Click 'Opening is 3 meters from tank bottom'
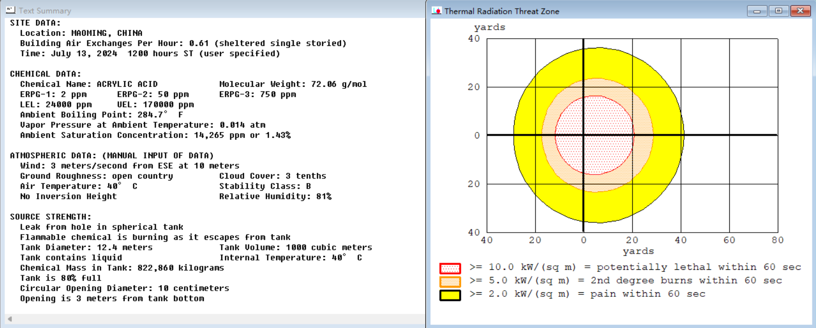Image resolution: width=816 pixels, height=328 pixels. pos(112,298)
